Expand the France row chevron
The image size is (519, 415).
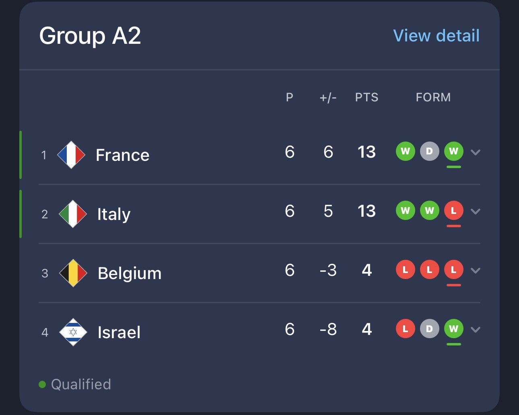[476, 152]
